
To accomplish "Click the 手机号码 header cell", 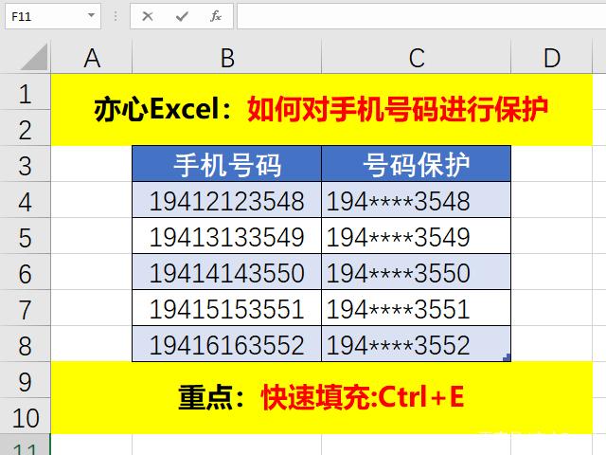I will [227, 165].
